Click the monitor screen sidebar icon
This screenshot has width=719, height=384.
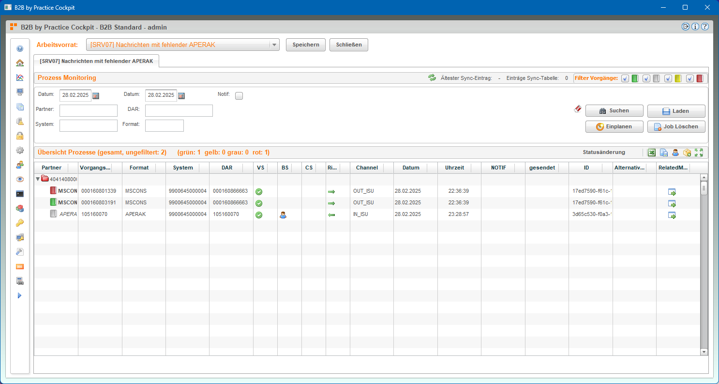(20, 92)
